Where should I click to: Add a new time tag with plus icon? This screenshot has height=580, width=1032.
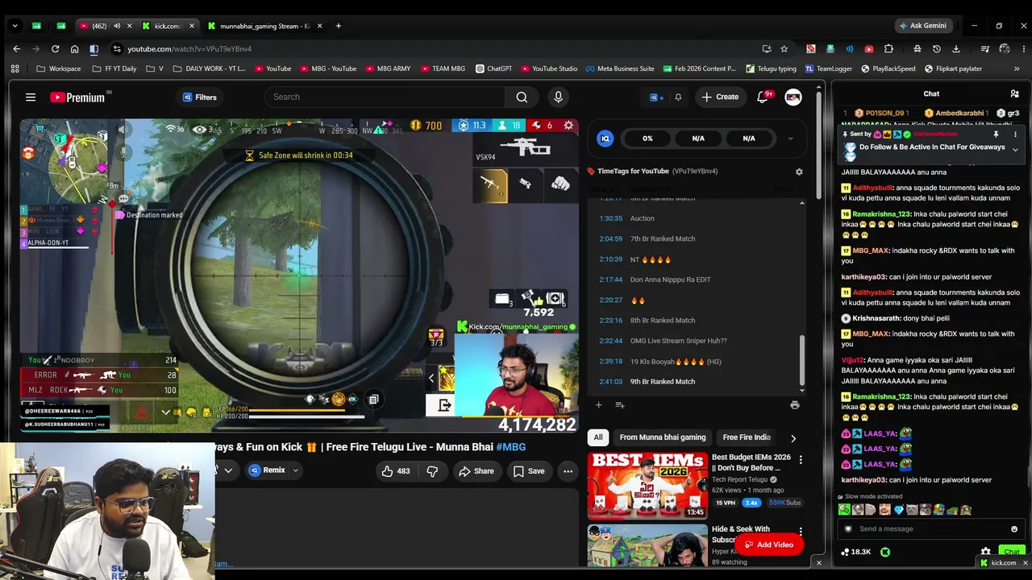598,405
